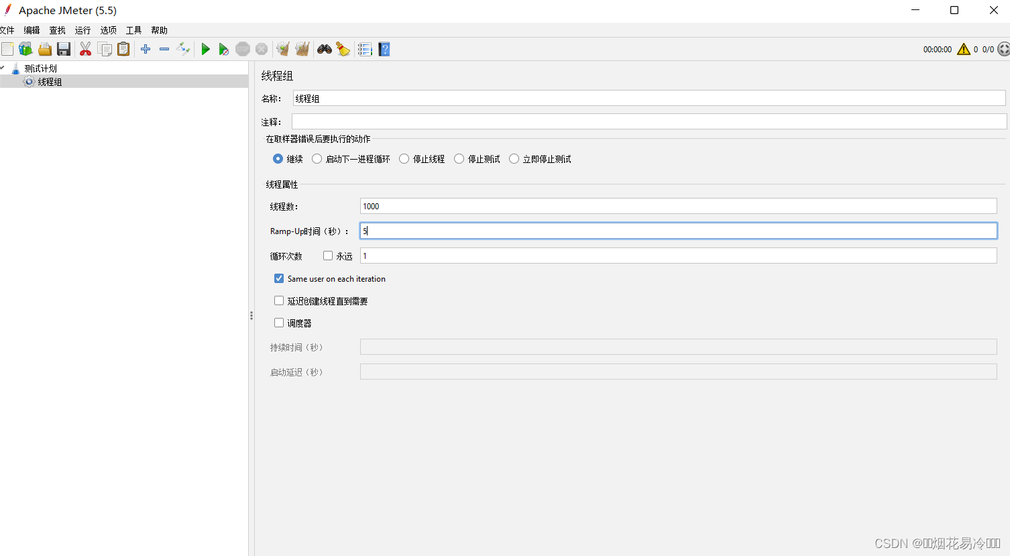Click the Paste clipboard icon
1010x556 pixels.
[x=123, y=49]
